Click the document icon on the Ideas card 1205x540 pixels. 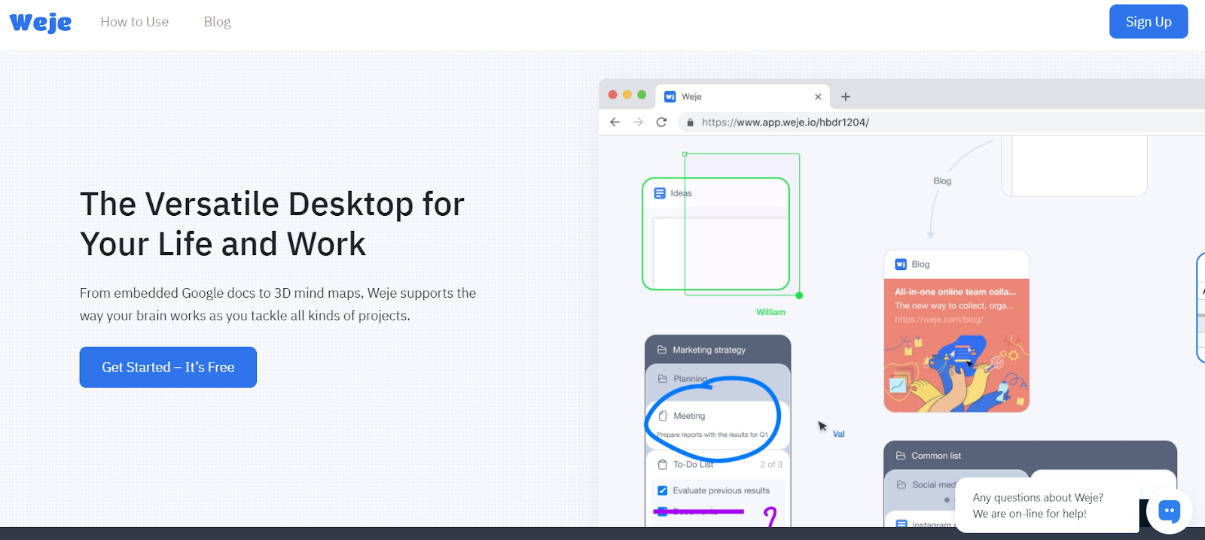pyautogui.click(x=660, y=193)
